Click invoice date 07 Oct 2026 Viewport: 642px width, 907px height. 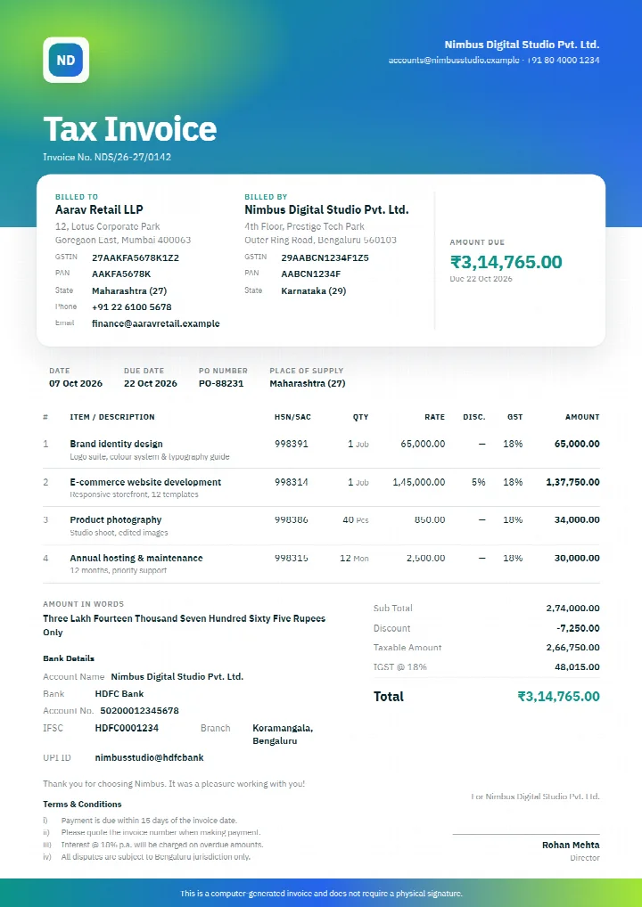[x=76, y=383]
